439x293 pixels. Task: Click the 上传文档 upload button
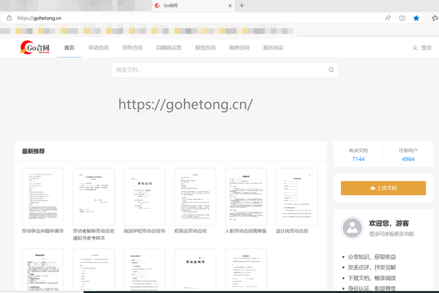pos(383,188)
